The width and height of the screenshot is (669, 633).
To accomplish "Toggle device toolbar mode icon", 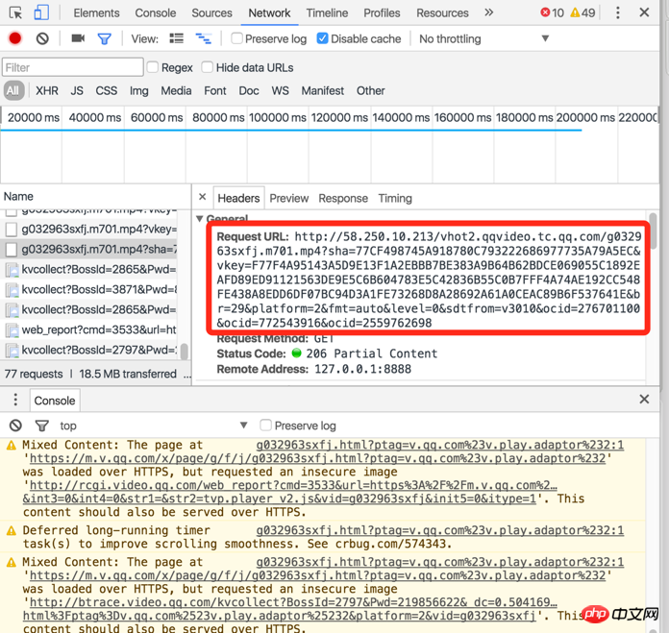I will pos(41,12).
